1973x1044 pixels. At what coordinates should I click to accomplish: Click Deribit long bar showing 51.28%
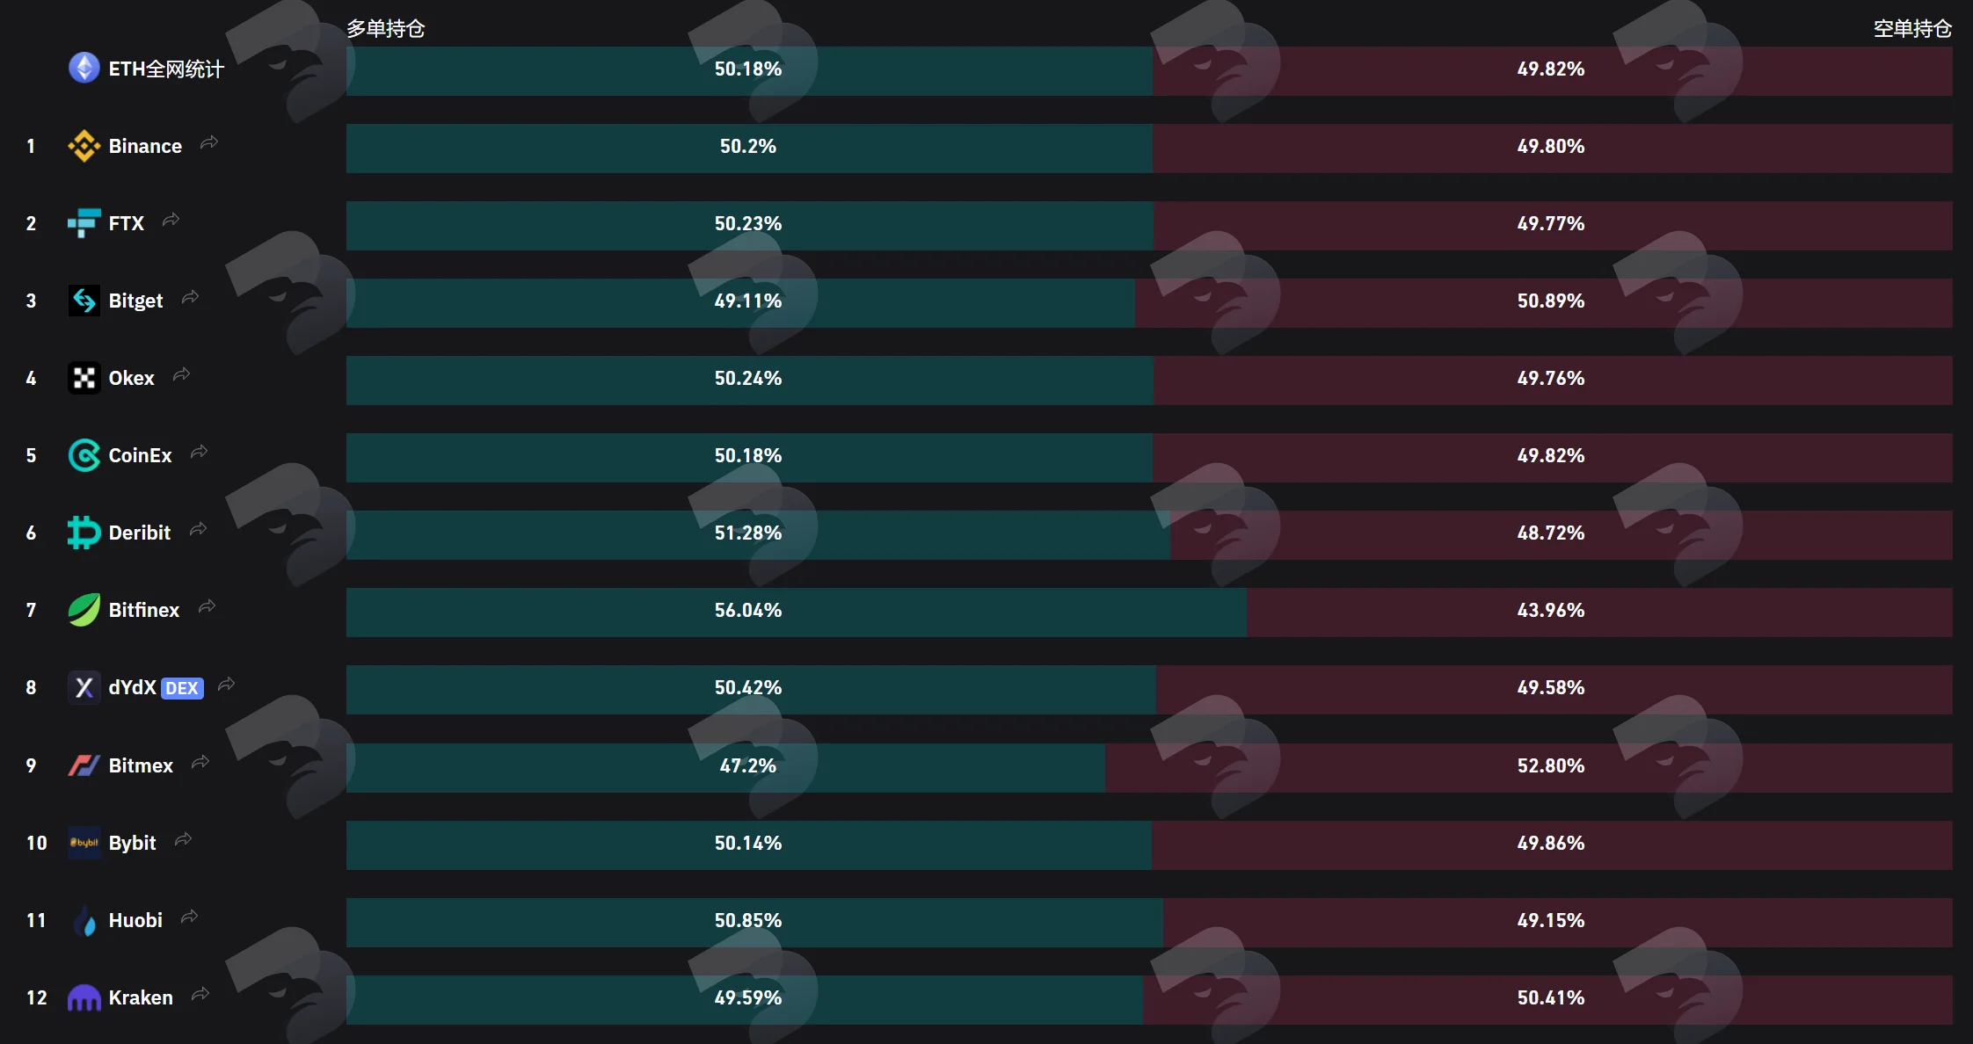(758, 534)
